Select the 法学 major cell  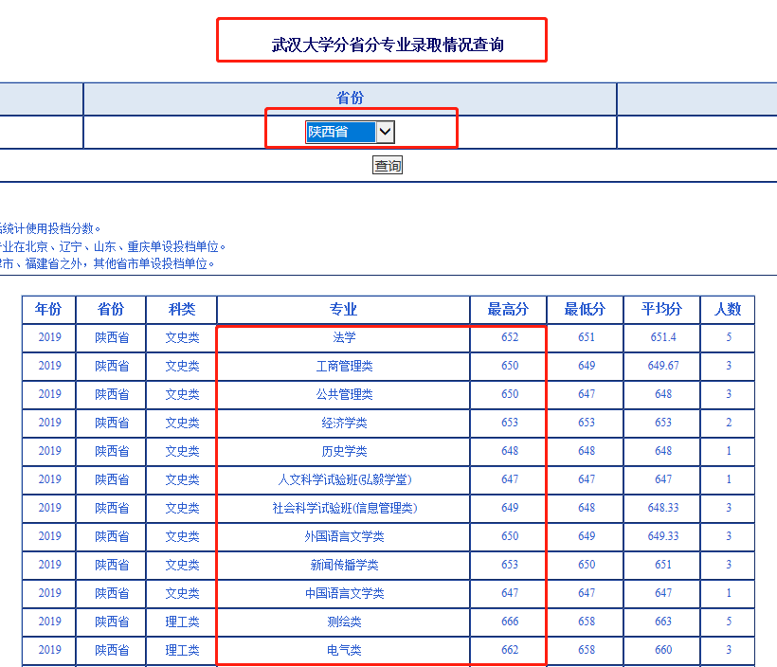(344, 337)
